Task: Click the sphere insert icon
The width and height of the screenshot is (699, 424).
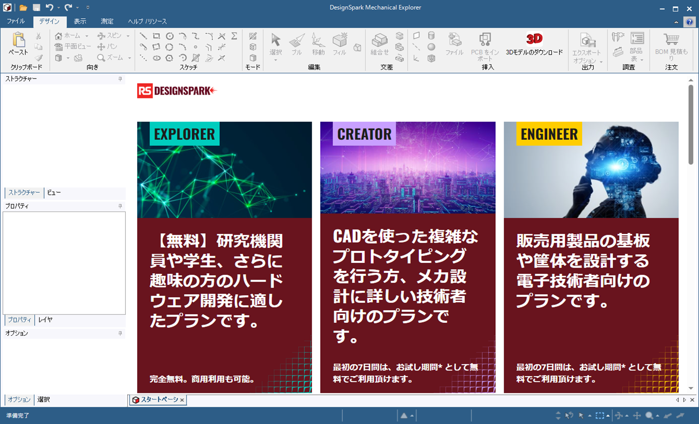Action: point(431,47)
